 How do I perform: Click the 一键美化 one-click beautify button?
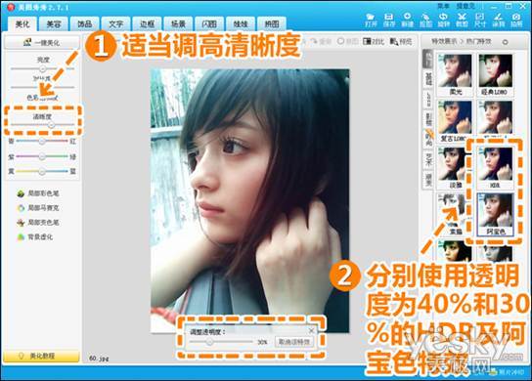(42, 42)
